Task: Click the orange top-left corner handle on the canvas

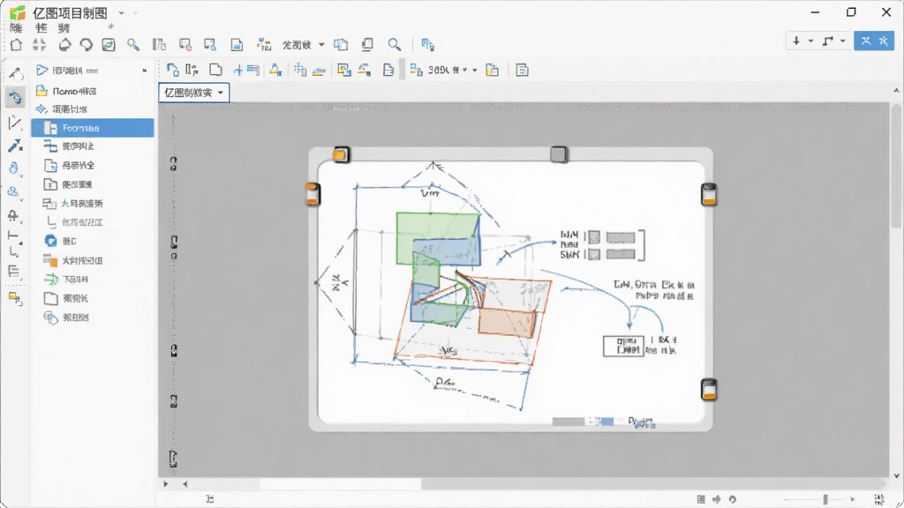Action: (341, 154)
